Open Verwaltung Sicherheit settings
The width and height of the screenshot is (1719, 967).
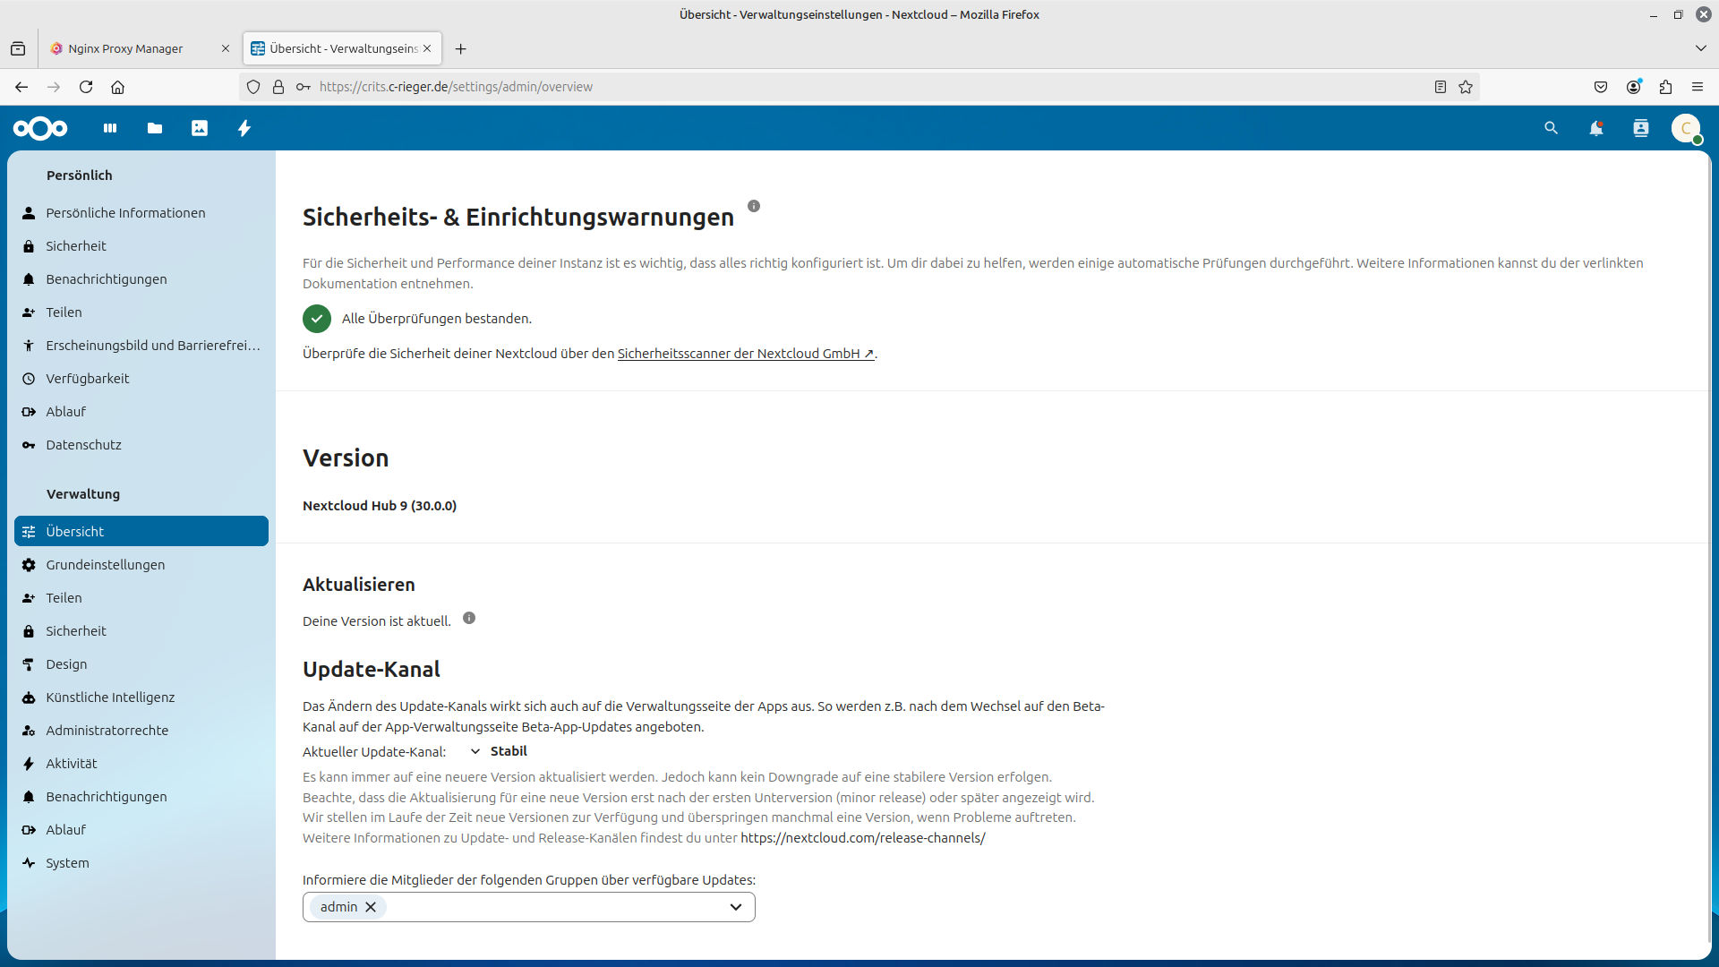point(141,631)
